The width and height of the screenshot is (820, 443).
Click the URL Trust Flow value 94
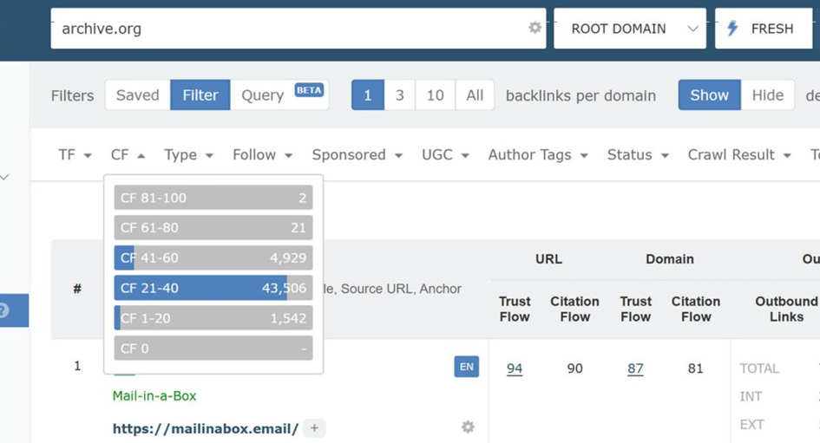(x=515, y=368)
